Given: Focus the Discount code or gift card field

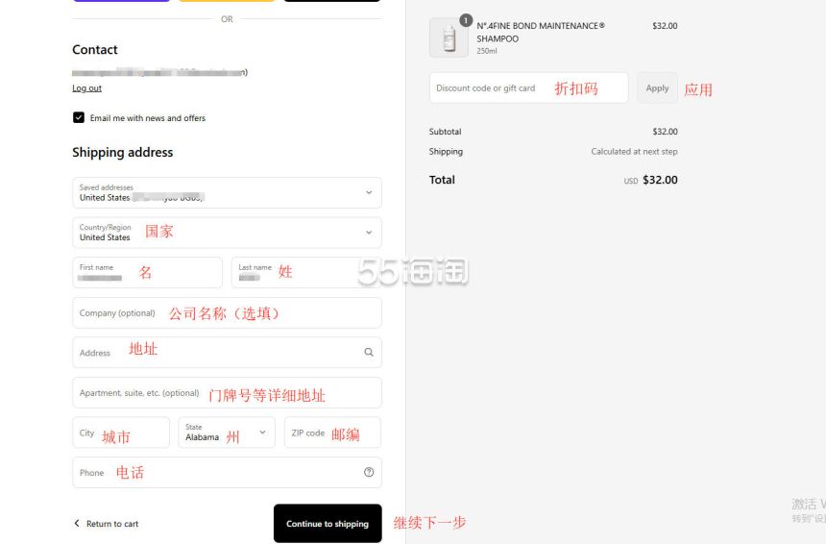Looking at the screenshot, I should (x=529, y=88).
